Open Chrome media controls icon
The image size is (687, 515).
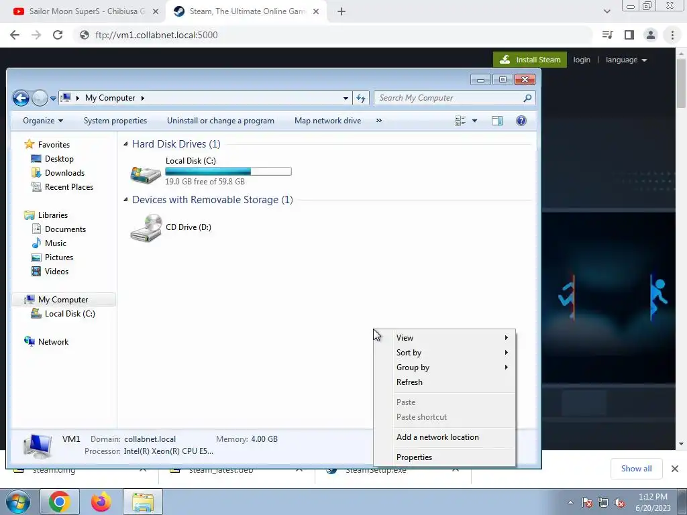(x=608, y=35)
